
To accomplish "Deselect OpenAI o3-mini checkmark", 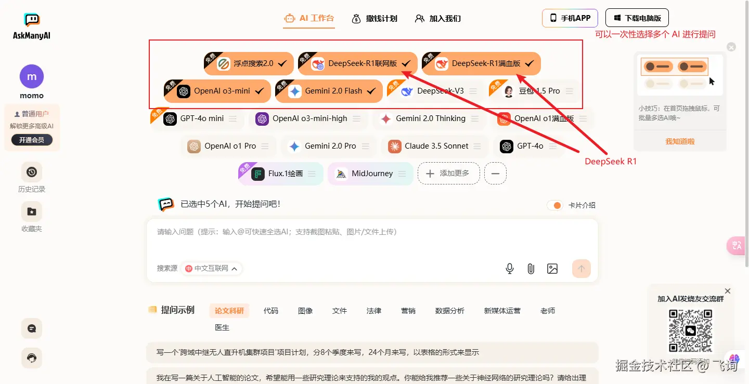I will coord(260,91).
